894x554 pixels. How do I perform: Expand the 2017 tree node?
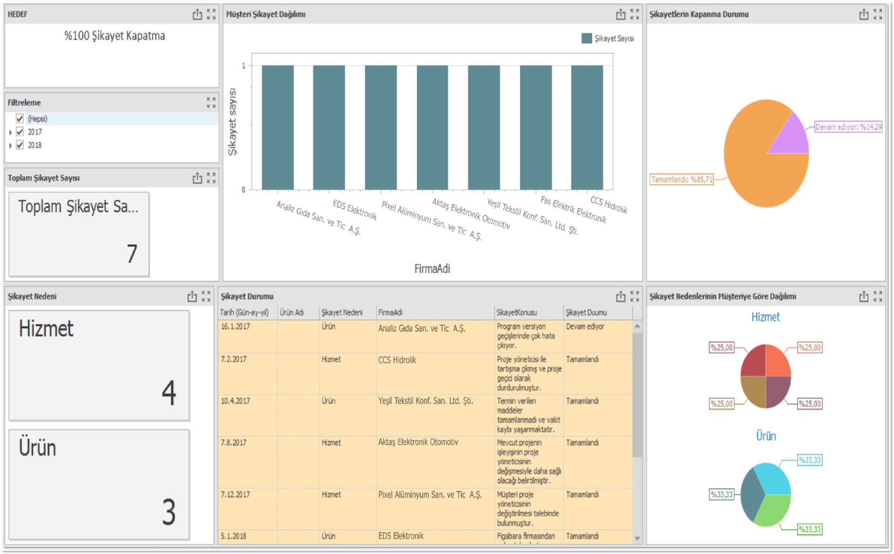[x=10, y=132]
